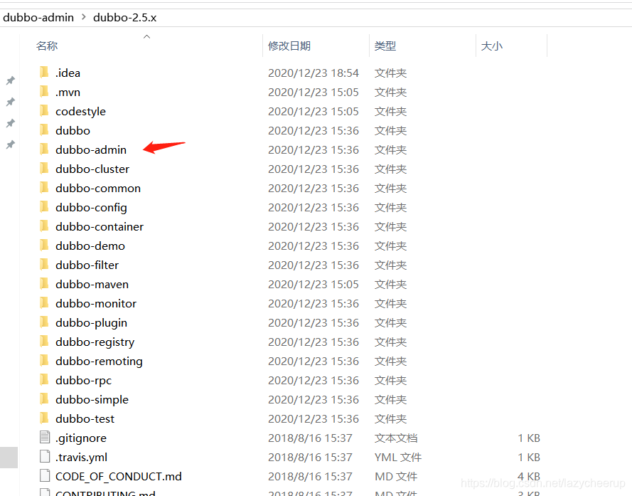
Task: Click the 2020/12/23 18:54 date of .idea
Action: coord(314,73)
